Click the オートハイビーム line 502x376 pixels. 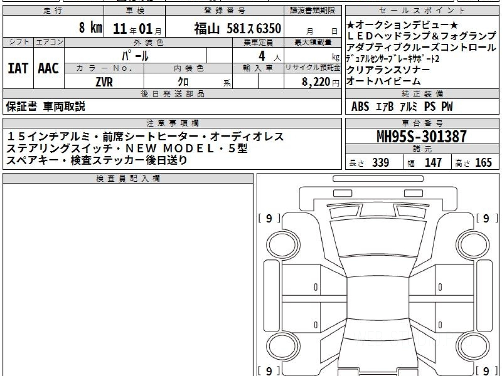[383, 81]
